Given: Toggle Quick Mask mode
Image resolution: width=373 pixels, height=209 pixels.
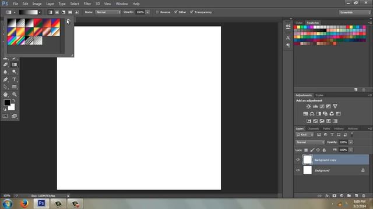Looking at the screenshot, I should coord(5,116).
